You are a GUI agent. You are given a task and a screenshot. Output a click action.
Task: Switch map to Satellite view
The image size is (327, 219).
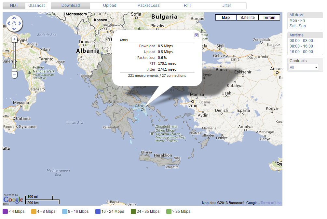coord(247,18)
